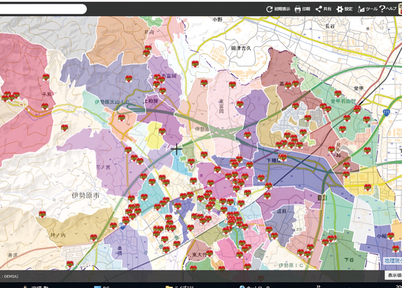Select the AED marker southeast of 坪ノ内
The height and width of the screenshot is (288, 402).
tap(93, 238)
